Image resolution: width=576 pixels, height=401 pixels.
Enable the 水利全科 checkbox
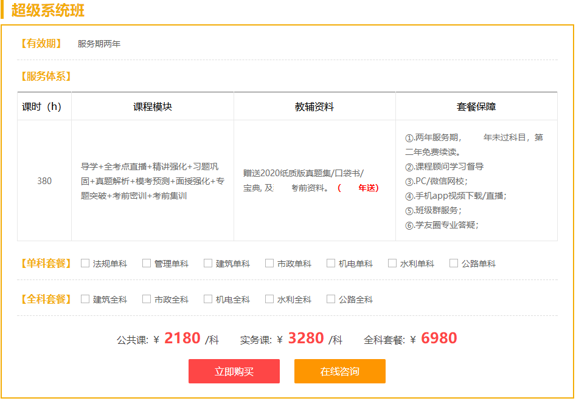pyautogui.click(x=269, y=299)
